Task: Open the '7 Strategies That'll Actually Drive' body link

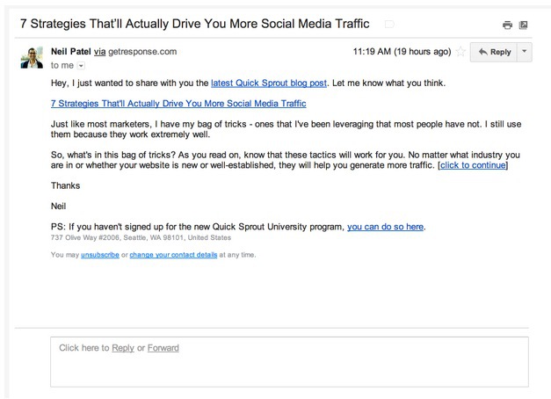Action: pyautogui.click(x=178, y=104)
